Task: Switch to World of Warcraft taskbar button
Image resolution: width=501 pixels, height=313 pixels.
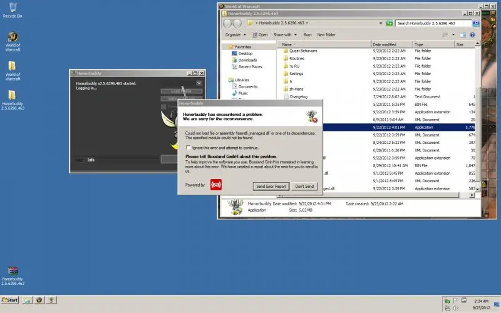Action: tap(39, 300)
